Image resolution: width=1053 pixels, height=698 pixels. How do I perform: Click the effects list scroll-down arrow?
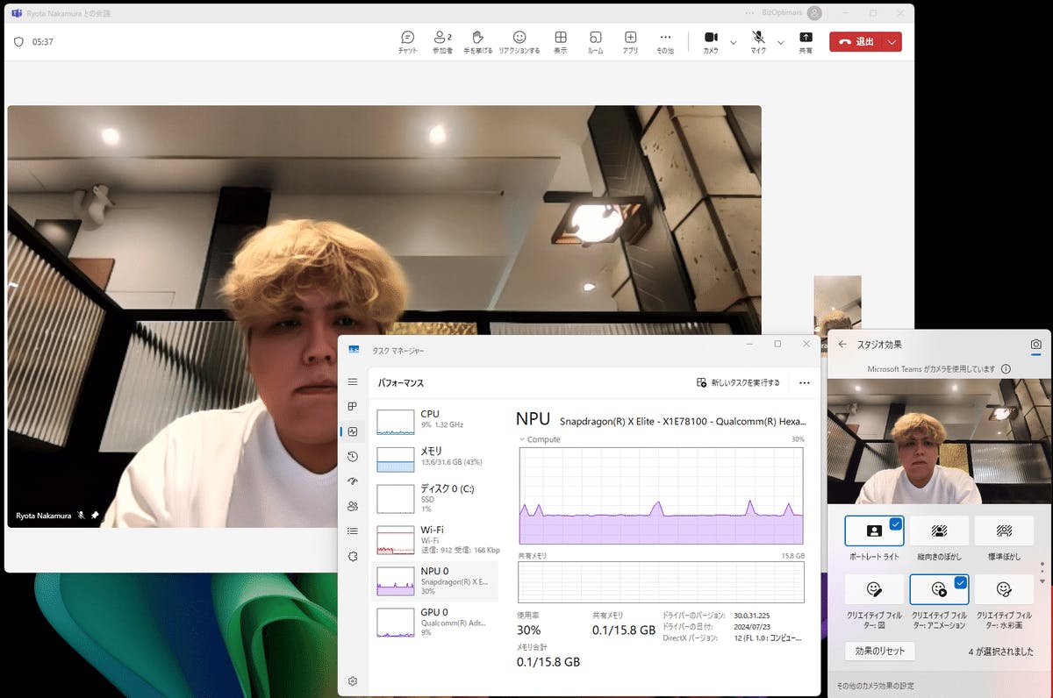click(x=1042, y=581)
